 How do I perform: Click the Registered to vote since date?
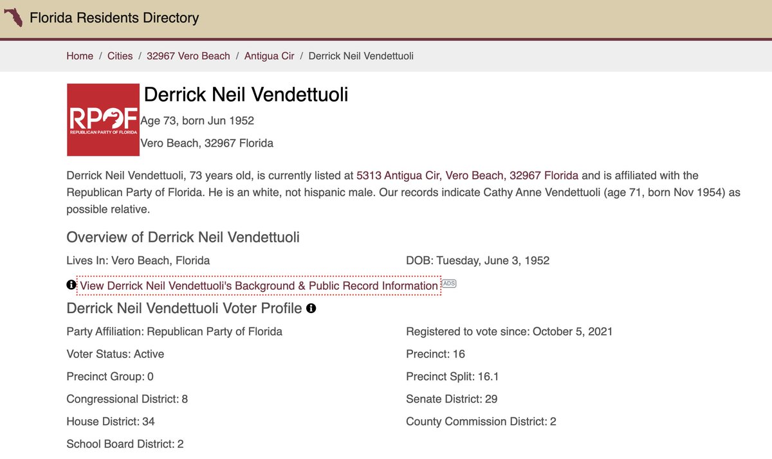pos(509,332)
